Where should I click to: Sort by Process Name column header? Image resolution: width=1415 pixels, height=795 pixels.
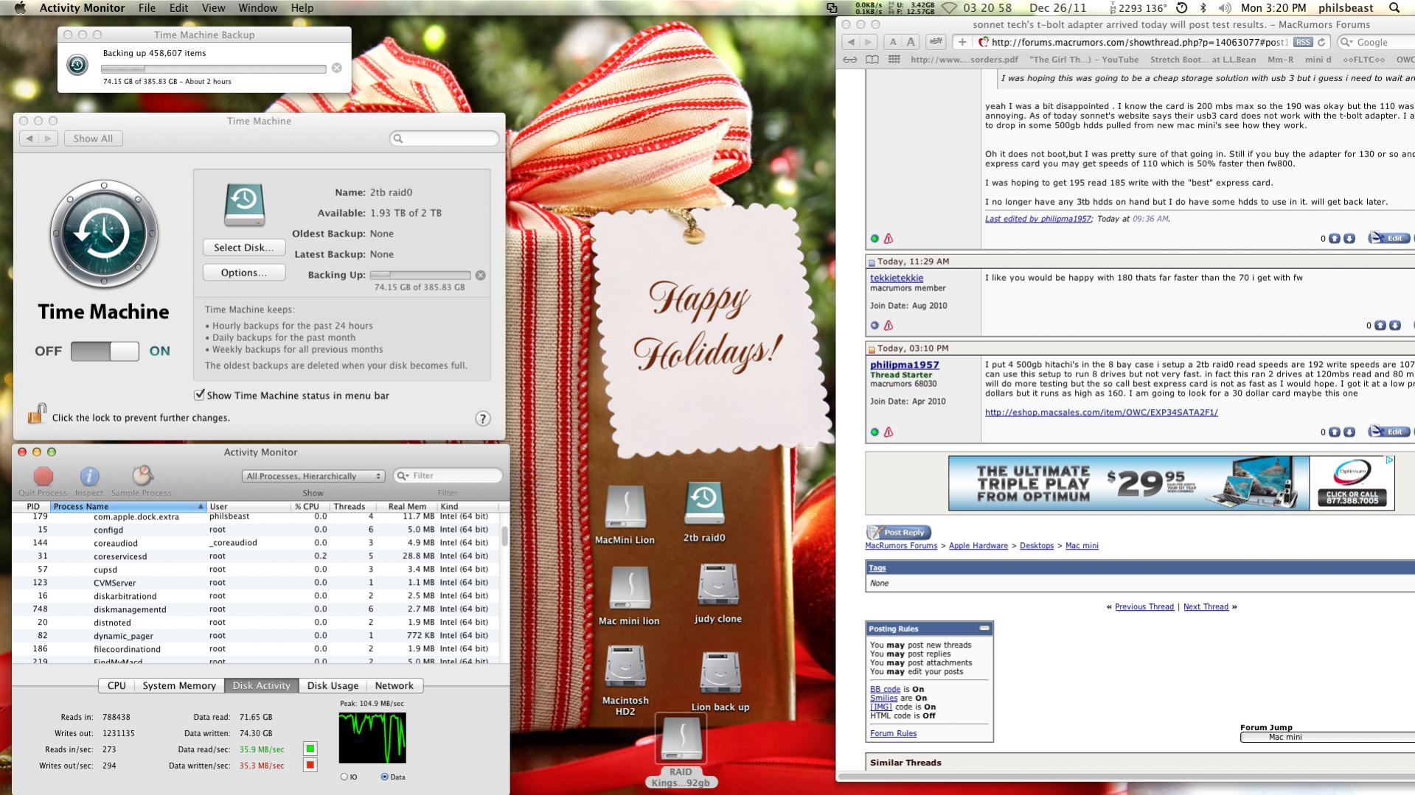pyautogui.click(x=128, y=506)
